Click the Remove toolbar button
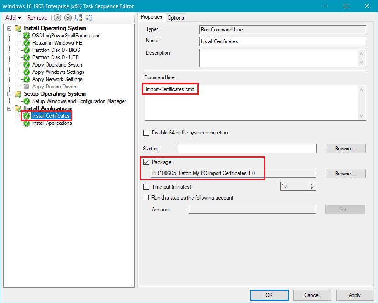 [37, 18]
